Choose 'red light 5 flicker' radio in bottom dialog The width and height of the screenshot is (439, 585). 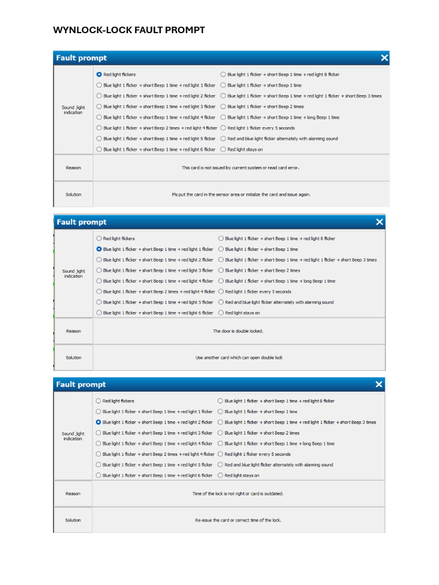[98, 464]
